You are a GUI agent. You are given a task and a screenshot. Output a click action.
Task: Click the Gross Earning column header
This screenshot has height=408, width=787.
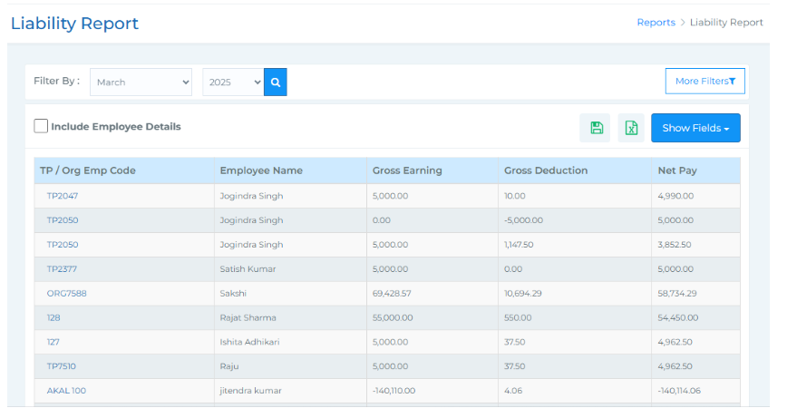(x=407, y=170)
